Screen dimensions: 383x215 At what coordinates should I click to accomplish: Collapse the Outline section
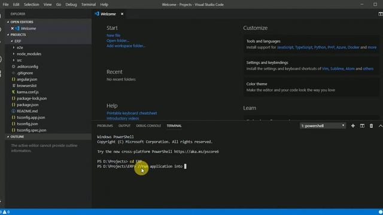(8, 137)
